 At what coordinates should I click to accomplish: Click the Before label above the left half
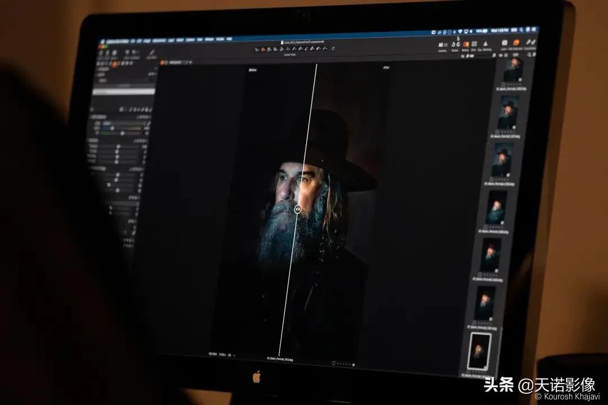click(253, 70)
